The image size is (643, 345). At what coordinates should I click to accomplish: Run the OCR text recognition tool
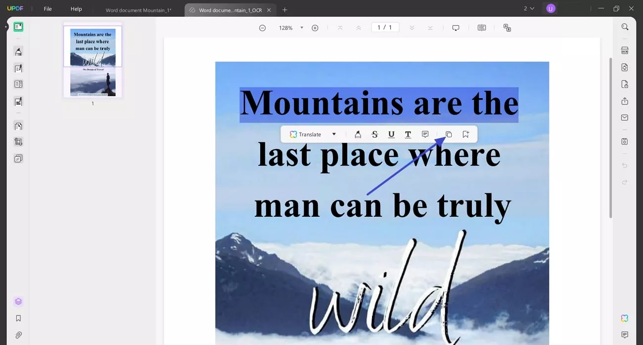[x=625, y=50]
